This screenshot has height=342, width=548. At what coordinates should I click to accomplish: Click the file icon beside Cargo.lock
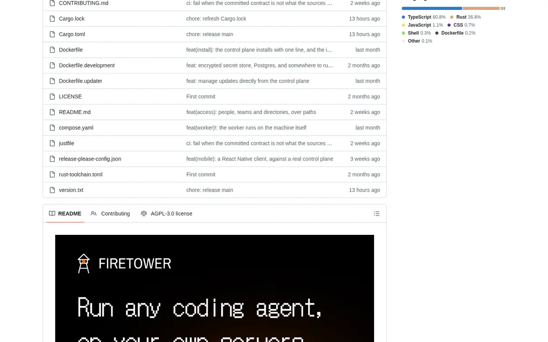[53, 19]
